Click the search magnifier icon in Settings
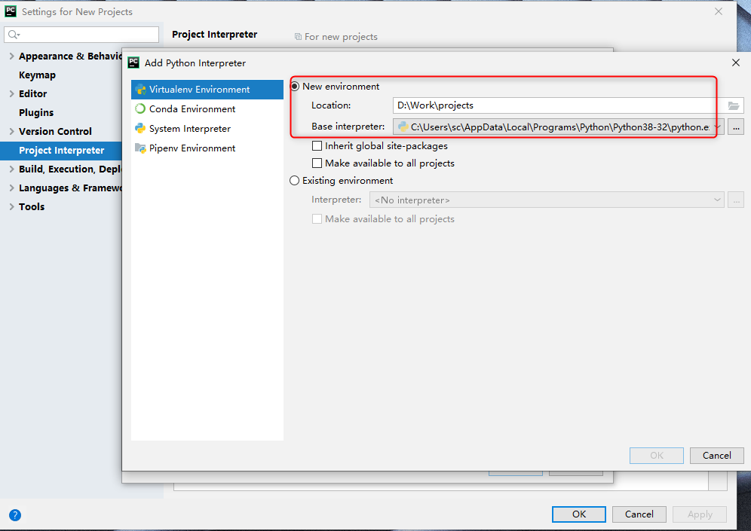This screenshot has width=751, height=531. pos(14,35)
